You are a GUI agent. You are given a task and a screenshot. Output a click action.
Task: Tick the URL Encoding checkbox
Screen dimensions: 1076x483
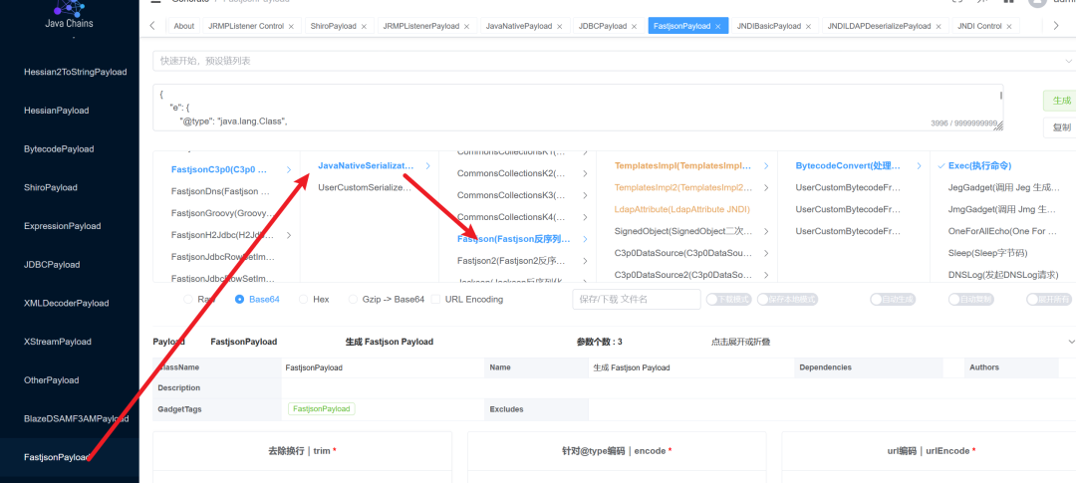(x=435, y=299)
